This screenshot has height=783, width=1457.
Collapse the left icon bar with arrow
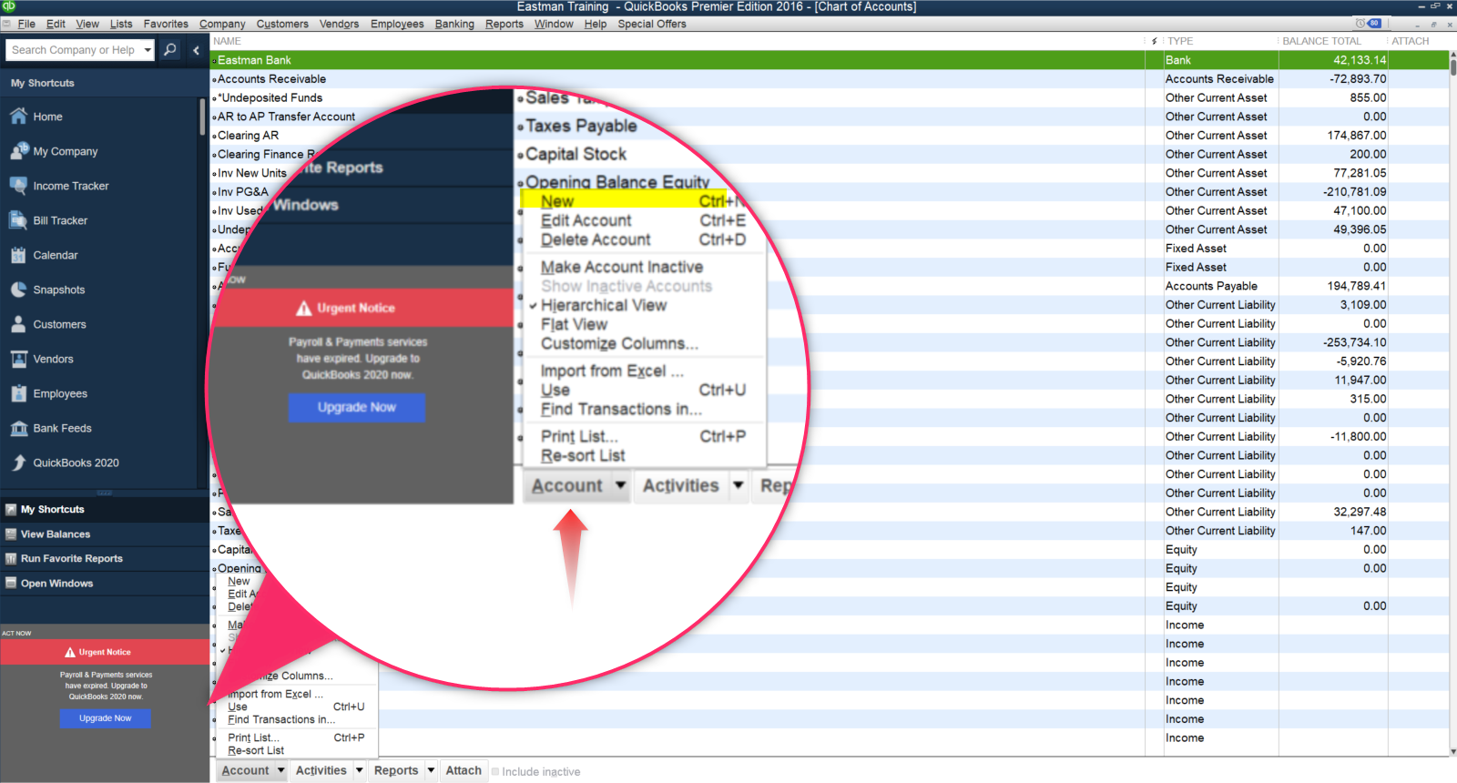tap(196, 50)
